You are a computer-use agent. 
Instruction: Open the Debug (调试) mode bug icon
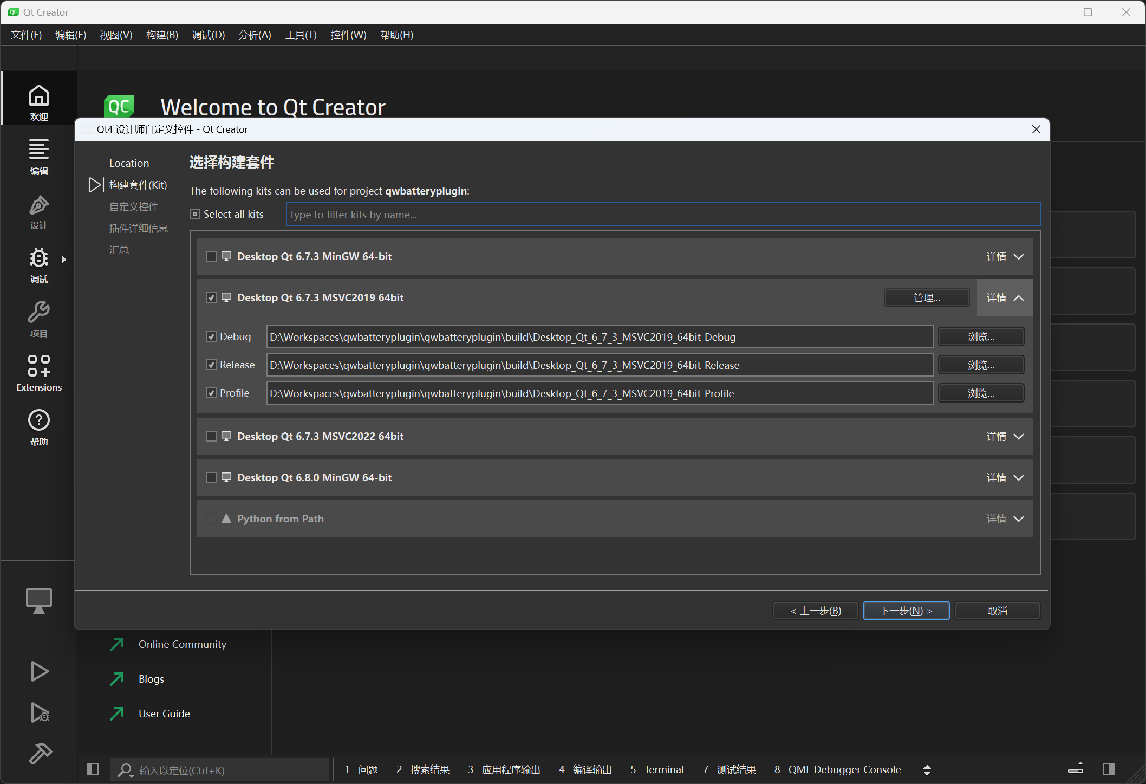click(x=38, y=265)
